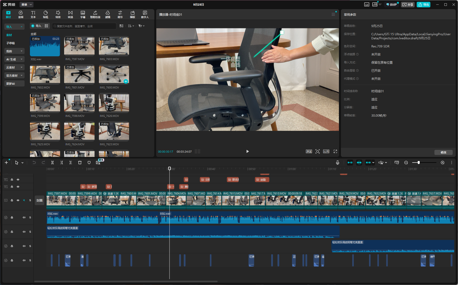The width and height of the screenshot is (458, 285).
Task: Toggle the lock on the main video track
Action: tap(12, 200)
